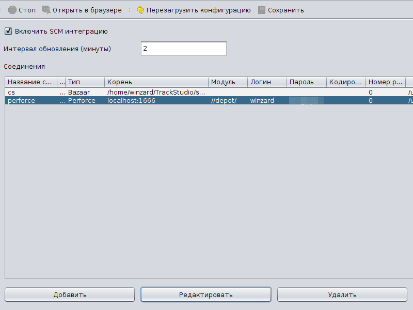Screen dimensions: 413x310
Task: Click the Open in browser icon
Action: (x=46, y=10)
